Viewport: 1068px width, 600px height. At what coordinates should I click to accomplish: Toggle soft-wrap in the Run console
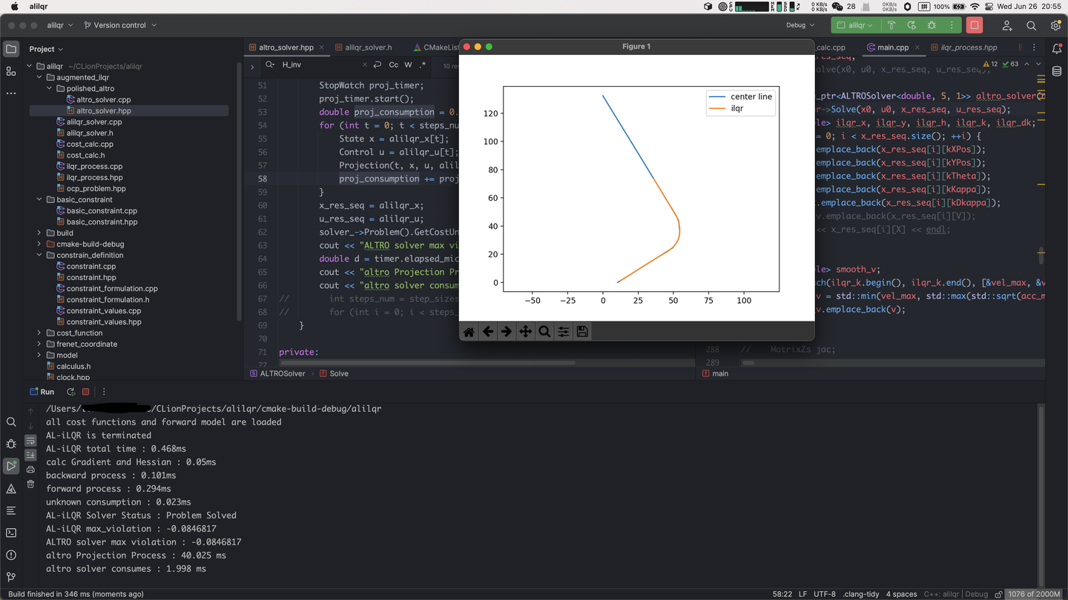[x=30, y=441]
